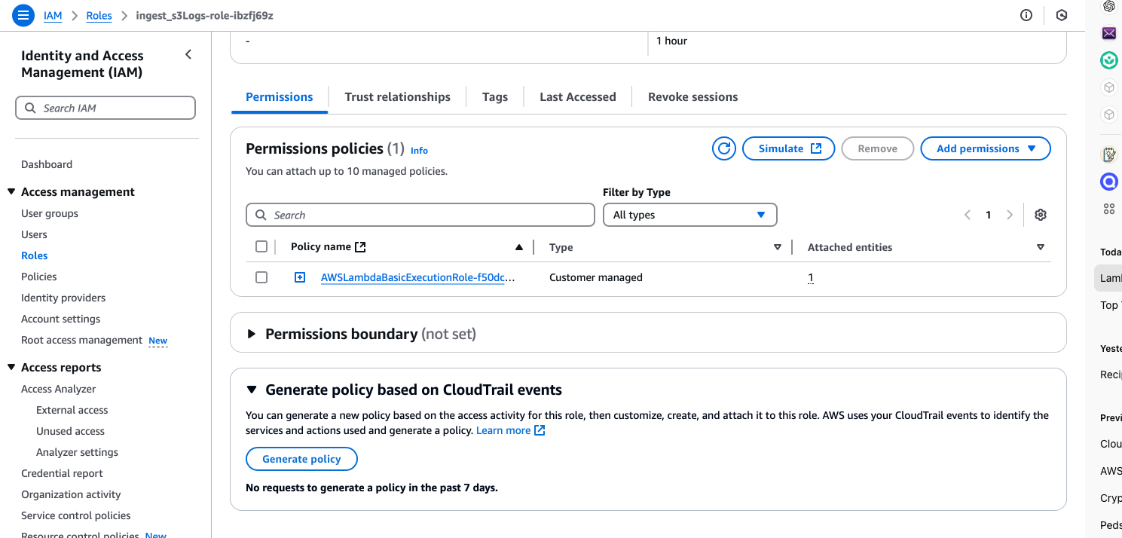Click the "Customer managed" type cell
Image resolution: width=1122 pixels, height=538 pixels.
tap(596, 277)
